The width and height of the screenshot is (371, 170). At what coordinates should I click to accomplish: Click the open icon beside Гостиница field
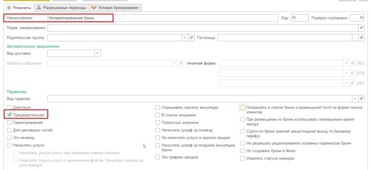tap(362, 38)
